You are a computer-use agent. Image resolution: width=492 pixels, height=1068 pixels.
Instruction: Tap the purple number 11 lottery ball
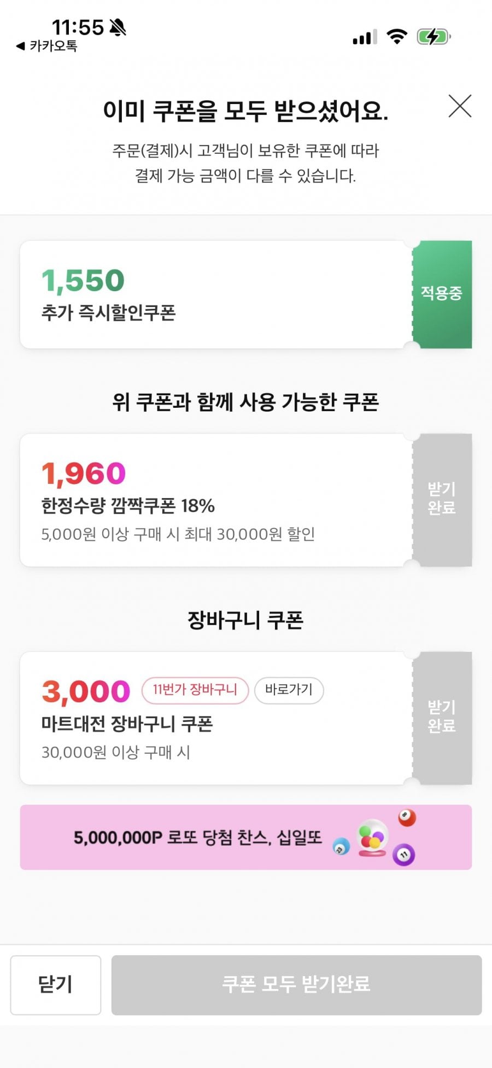[x=404, y=855]
